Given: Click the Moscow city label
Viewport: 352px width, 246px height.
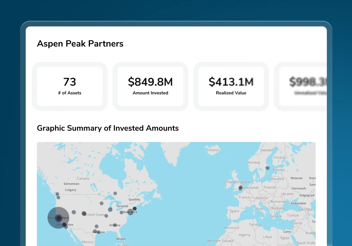Looking at the screenshot, I should [296, 178].
